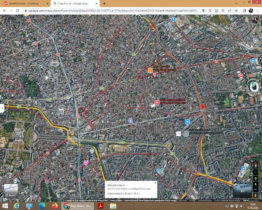
Task: Open the Windows Start menu
Action: (5, 206)
